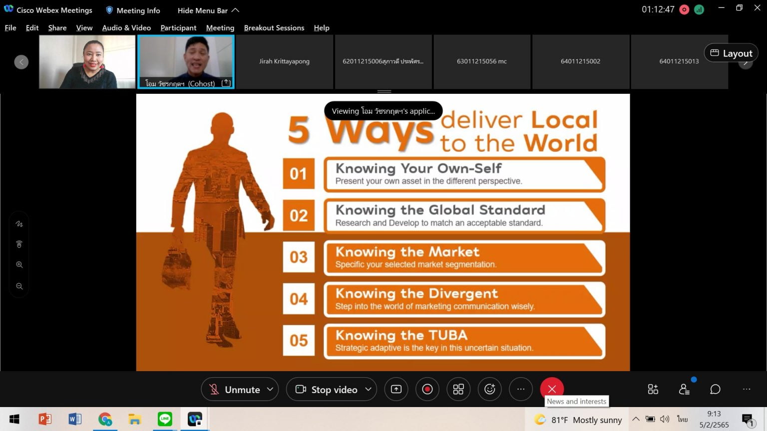767x431 pixels.
Task: Select Jirah Krittayapong's video thumbnail
Action: [x=284, y=61]
